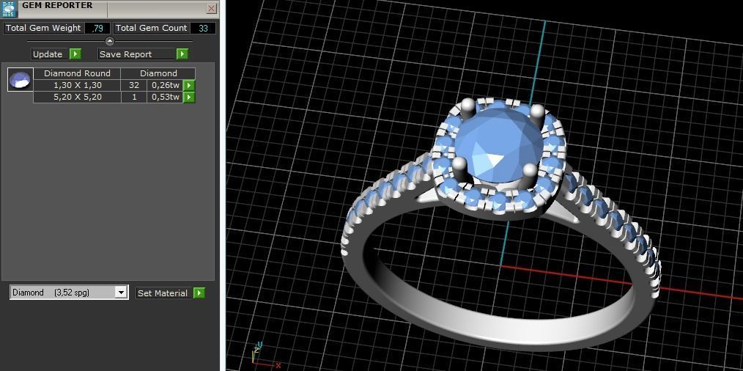The width and height of the screenshot is (743, 371).
Task: Select the Total Gem Count value field
Action: coord(203,28)
